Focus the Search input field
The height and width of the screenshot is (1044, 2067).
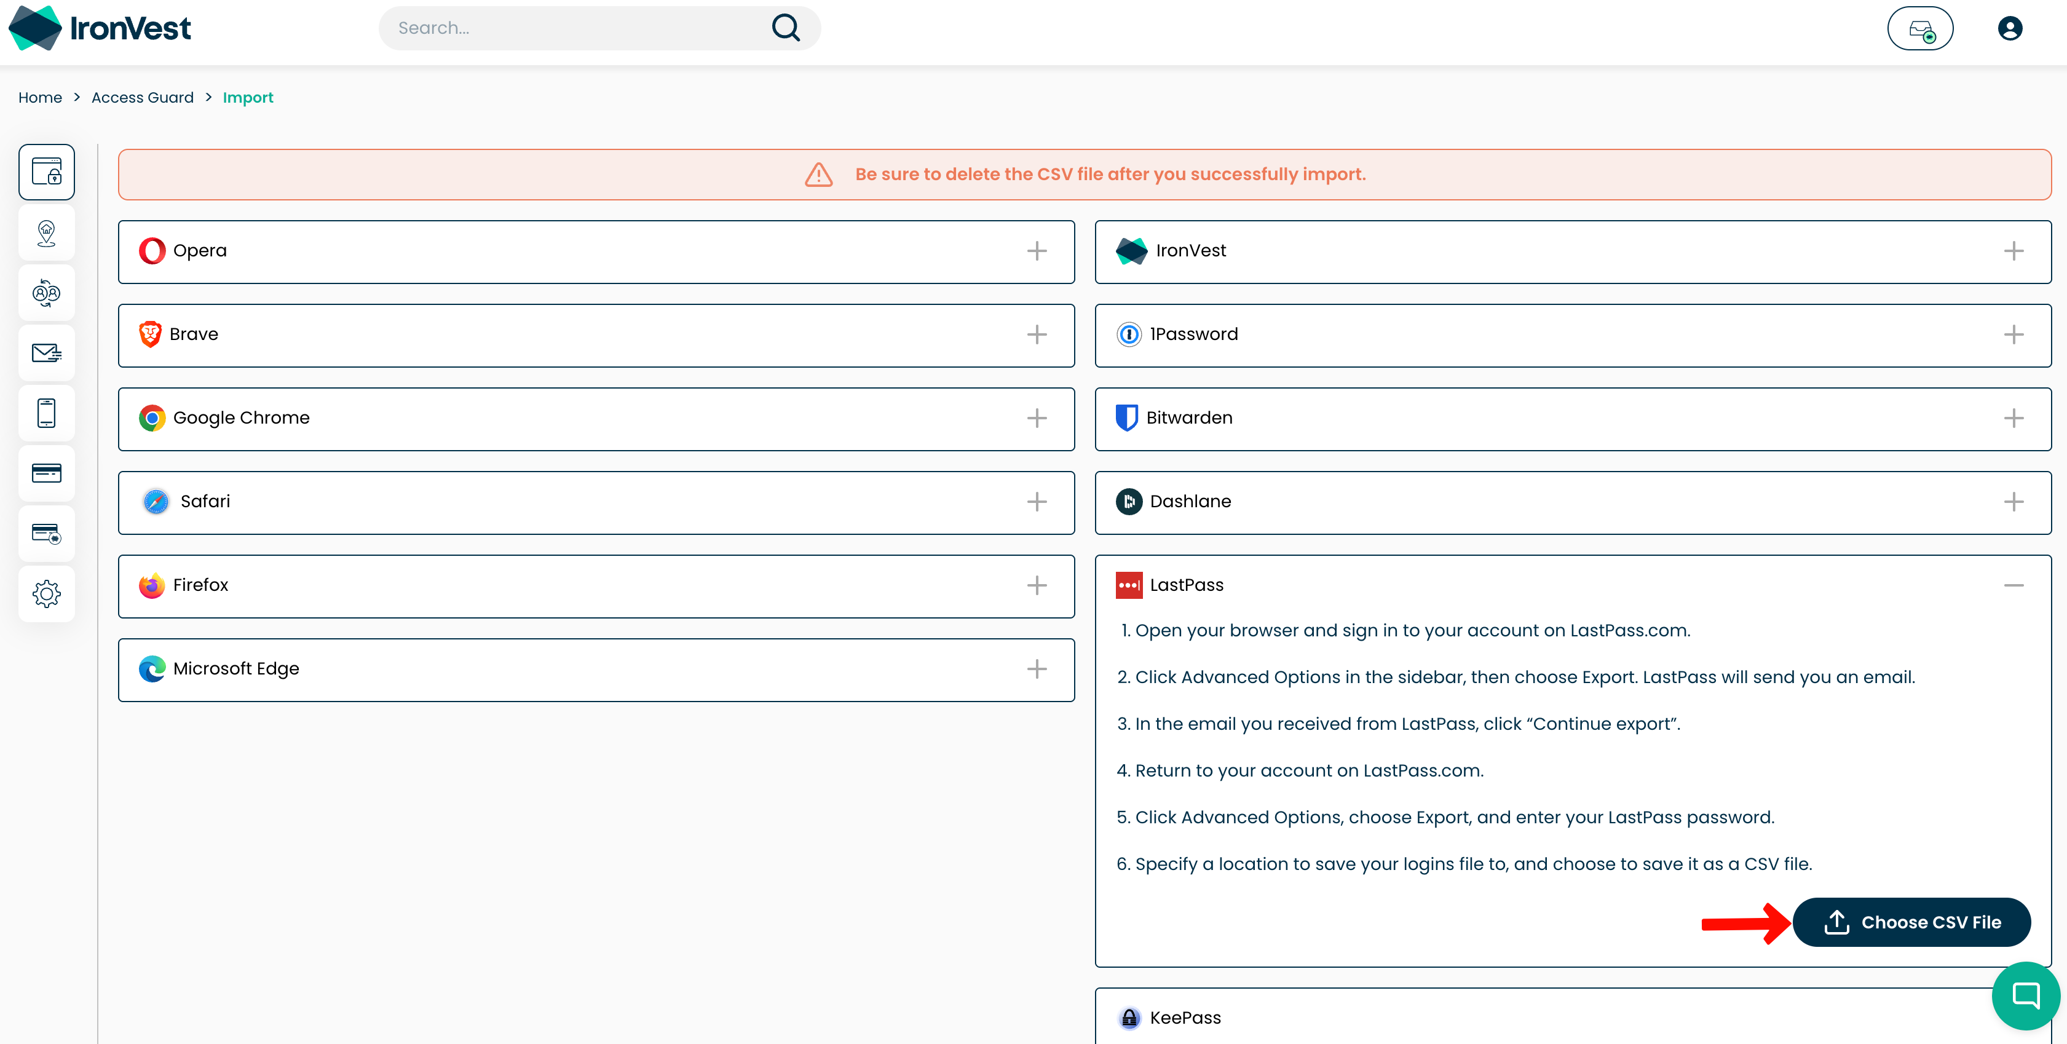[x=599, y=28]
